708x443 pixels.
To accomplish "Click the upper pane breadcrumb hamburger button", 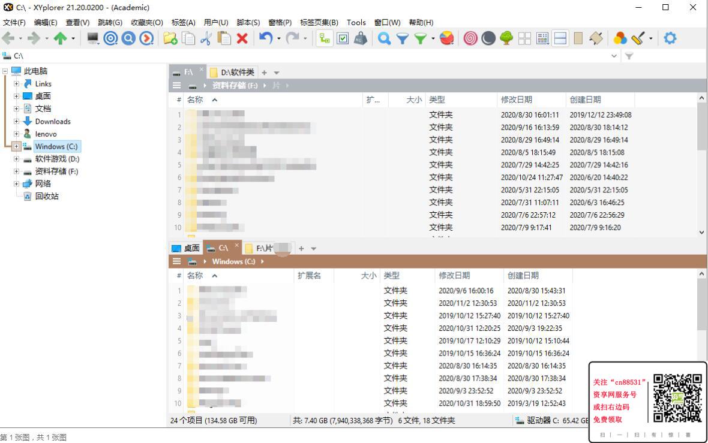I will click(x=176, y=85).
